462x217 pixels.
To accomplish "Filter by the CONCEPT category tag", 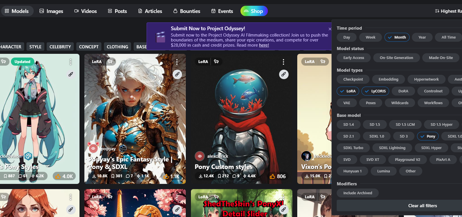I will [x=89, y=47].
